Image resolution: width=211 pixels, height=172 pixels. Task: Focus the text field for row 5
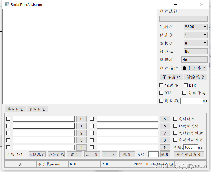pos(127,119)
